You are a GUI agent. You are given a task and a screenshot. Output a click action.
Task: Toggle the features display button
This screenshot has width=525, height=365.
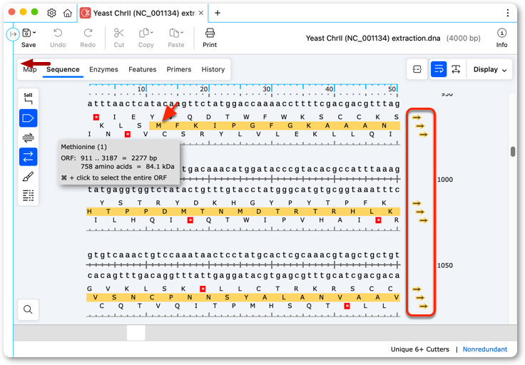click(28, 118)
